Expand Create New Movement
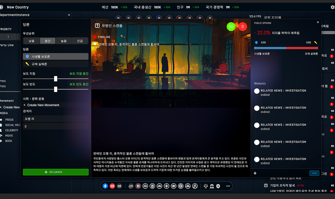Screen dimensions: 335x199 click(41, 105)
